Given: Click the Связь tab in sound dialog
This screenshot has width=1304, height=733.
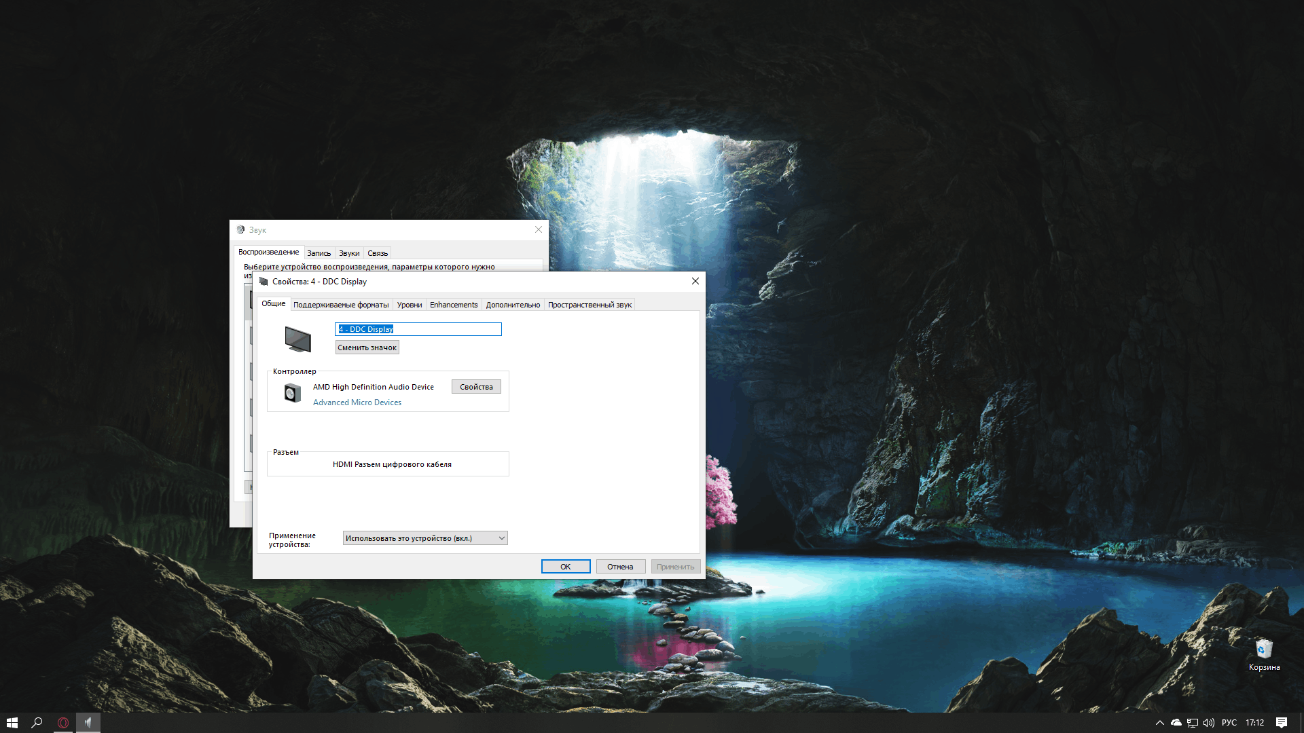Looking at the screenshot, I should 376,252.
